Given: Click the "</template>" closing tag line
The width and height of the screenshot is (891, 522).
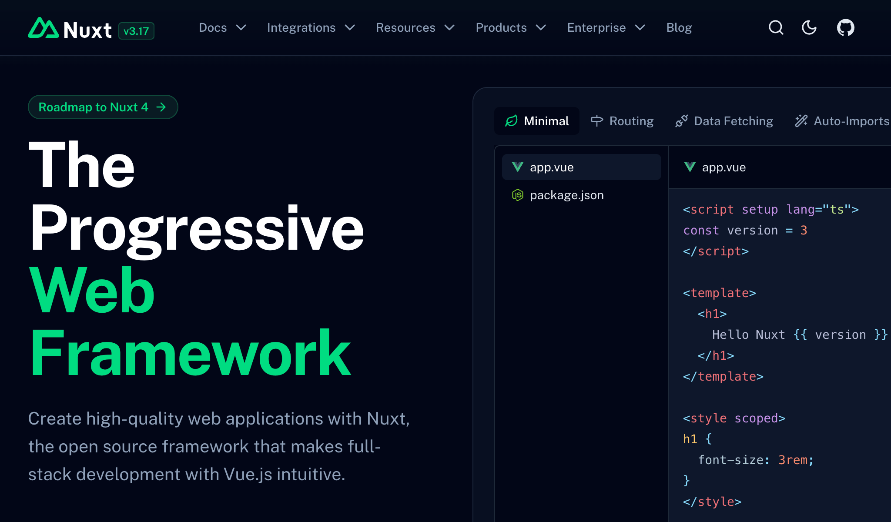Looking at the screenshot, I should (x=723, y=377).
